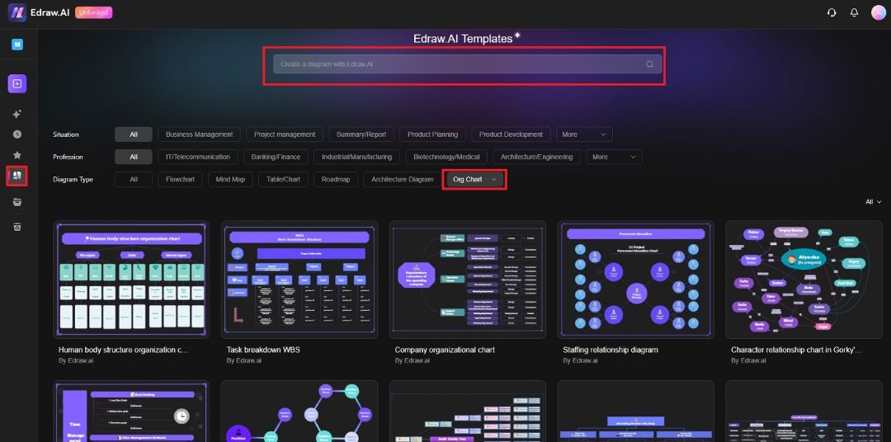This screenshot has height=442, width=891.
Task: Filter Profession by Architecture/Engineering
Action: pos(537,157)
